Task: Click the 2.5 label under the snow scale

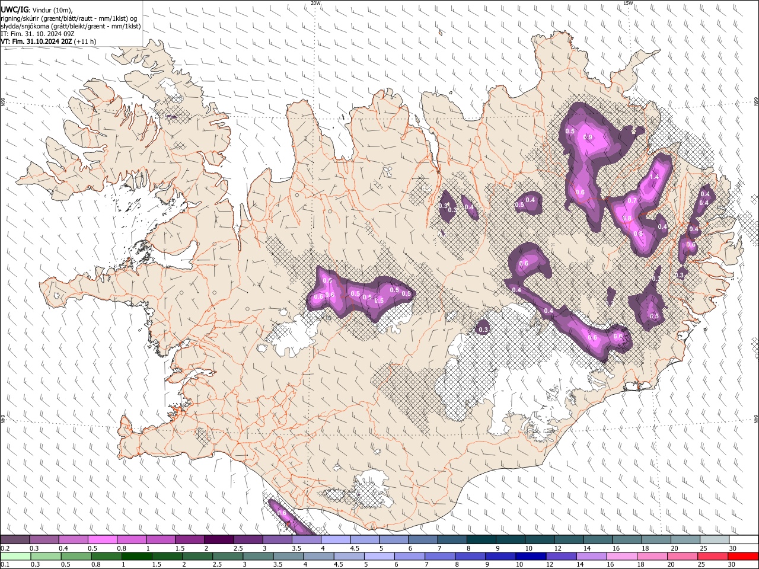Action: click(x=238, y=548)
